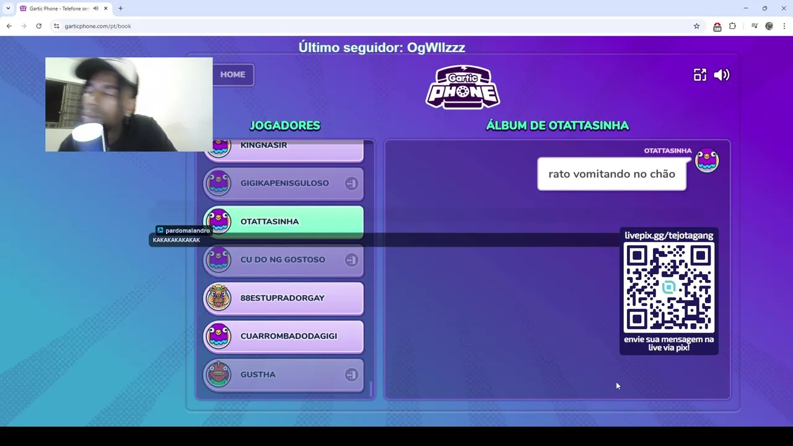The height and width of the screenshot is (446, 793).
Task: Click the livepix.gg/tejotagang text
Action: pyautogui.click(x=669, y=235)
